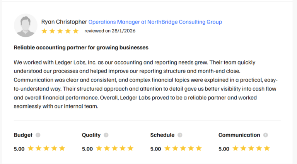Show the Schedule info tooltip icon

tap(180, 135)
